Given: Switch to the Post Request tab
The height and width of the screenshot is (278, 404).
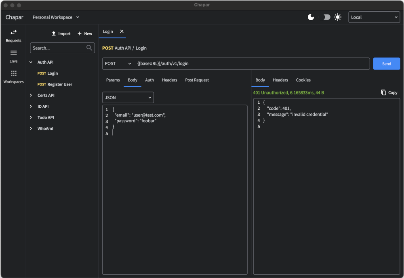Looking at the screenshot, I should pyautogui.click(x=197, y=80).
